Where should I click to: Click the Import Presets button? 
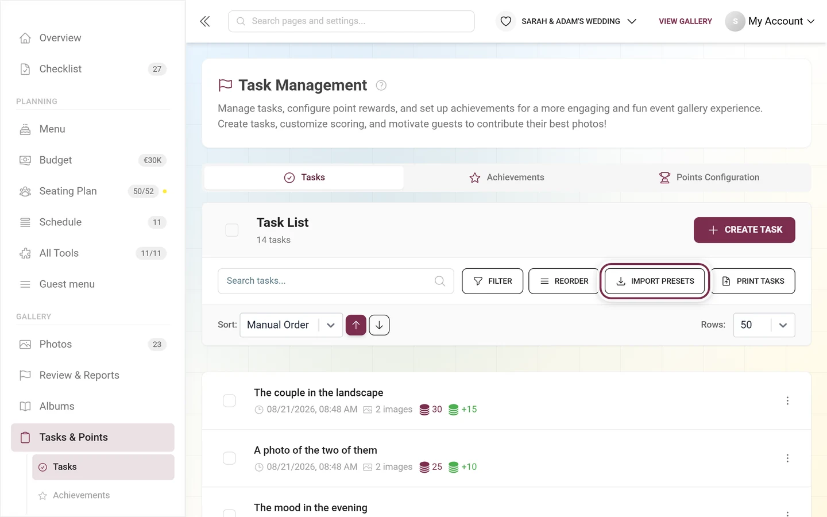(x=655, y=281)
